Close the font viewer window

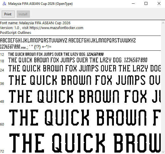(159, 4)
